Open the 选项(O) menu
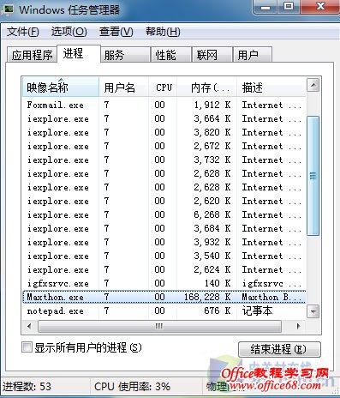This screenshot has height=398, width=340. (x=69, y=32)
